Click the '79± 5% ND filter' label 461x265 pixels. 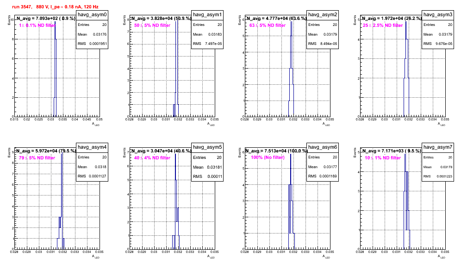[37, 158]
